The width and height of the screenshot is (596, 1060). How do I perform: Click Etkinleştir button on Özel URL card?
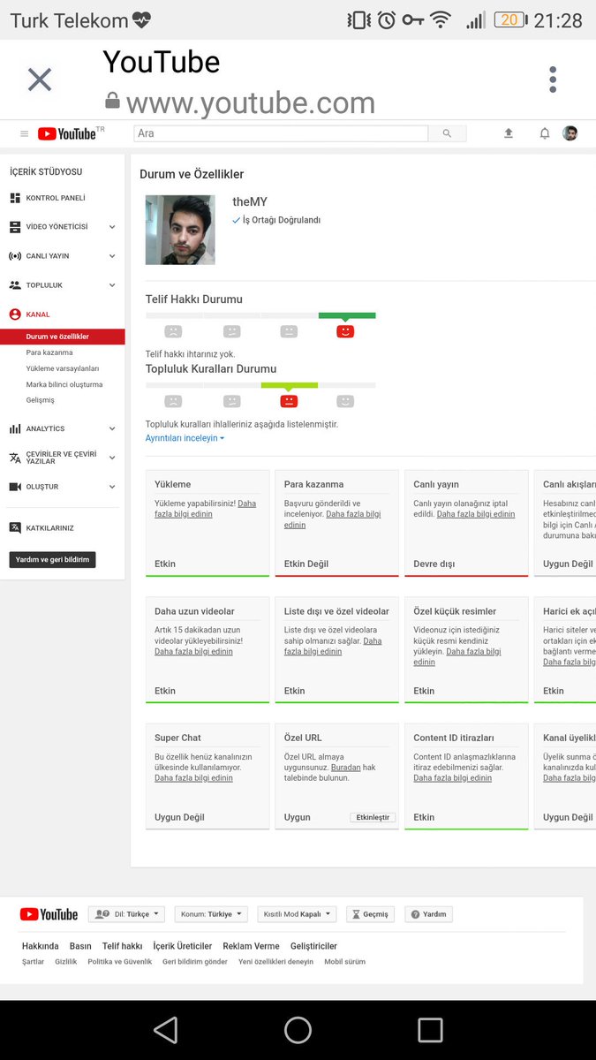click(x=373, y=818)
